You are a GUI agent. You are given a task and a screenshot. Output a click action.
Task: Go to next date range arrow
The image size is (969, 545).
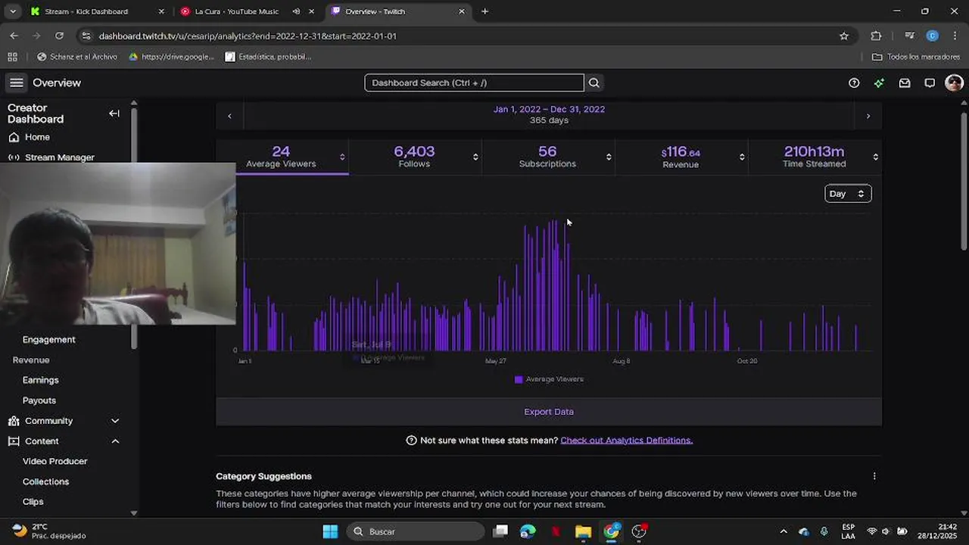868,116
